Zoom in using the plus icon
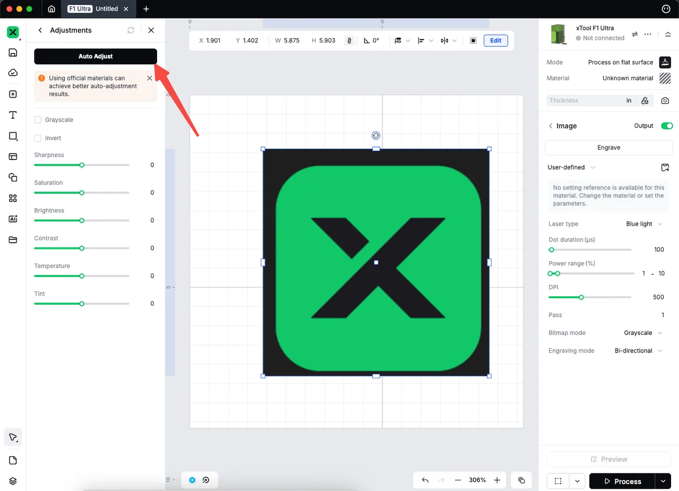 pyautogui.click(x=497, y=480)
